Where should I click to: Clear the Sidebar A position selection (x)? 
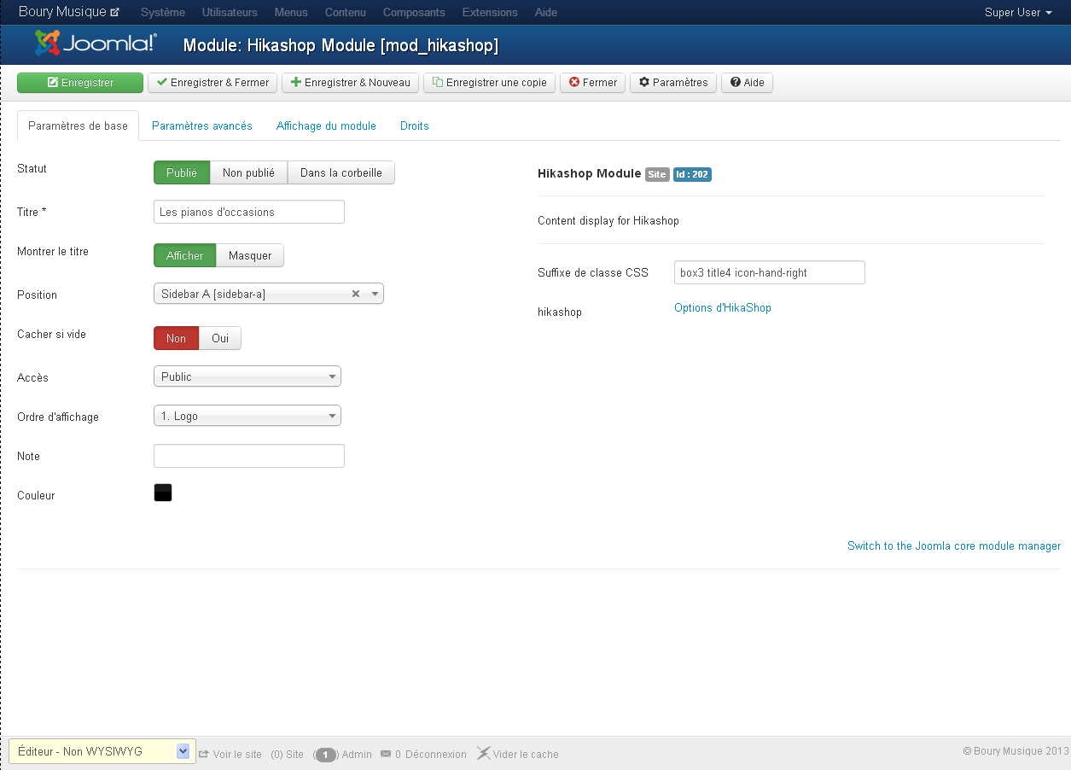pyautogui.click(x=356, y=294)
